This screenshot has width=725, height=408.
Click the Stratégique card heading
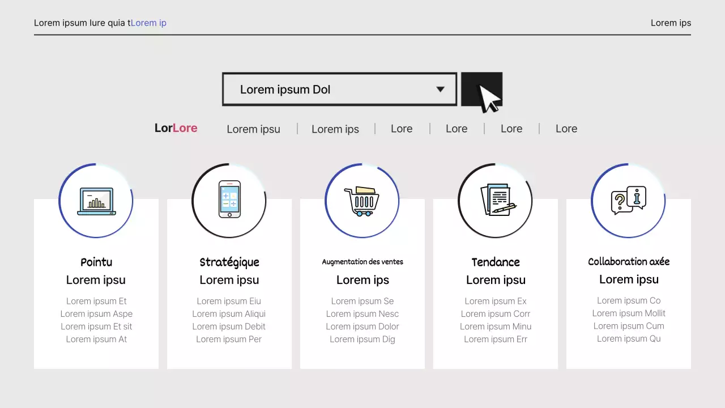pos(229,262)
